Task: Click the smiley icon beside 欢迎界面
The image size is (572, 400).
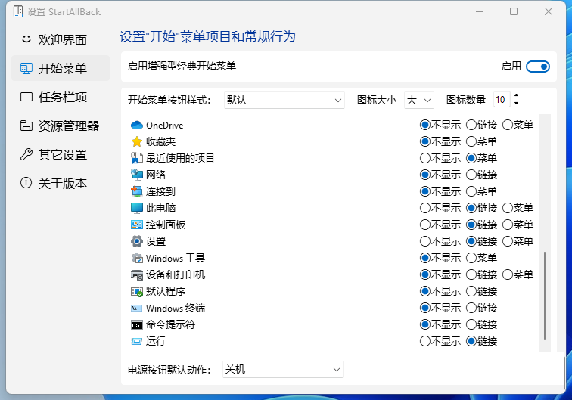Action: click(x=26, y=39)
